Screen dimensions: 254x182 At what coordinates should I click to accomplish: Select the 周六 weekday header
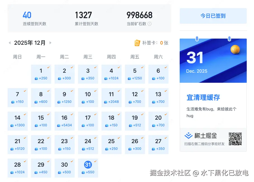click(x=158, y=56)
